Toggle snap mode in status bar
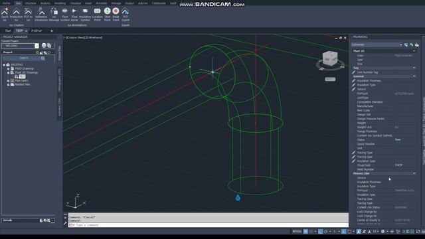 [x=311, y=232]
